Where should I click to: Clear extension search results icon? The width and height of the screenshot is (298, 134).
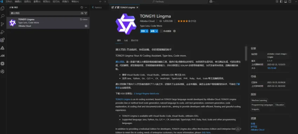[x=82, y=13]
